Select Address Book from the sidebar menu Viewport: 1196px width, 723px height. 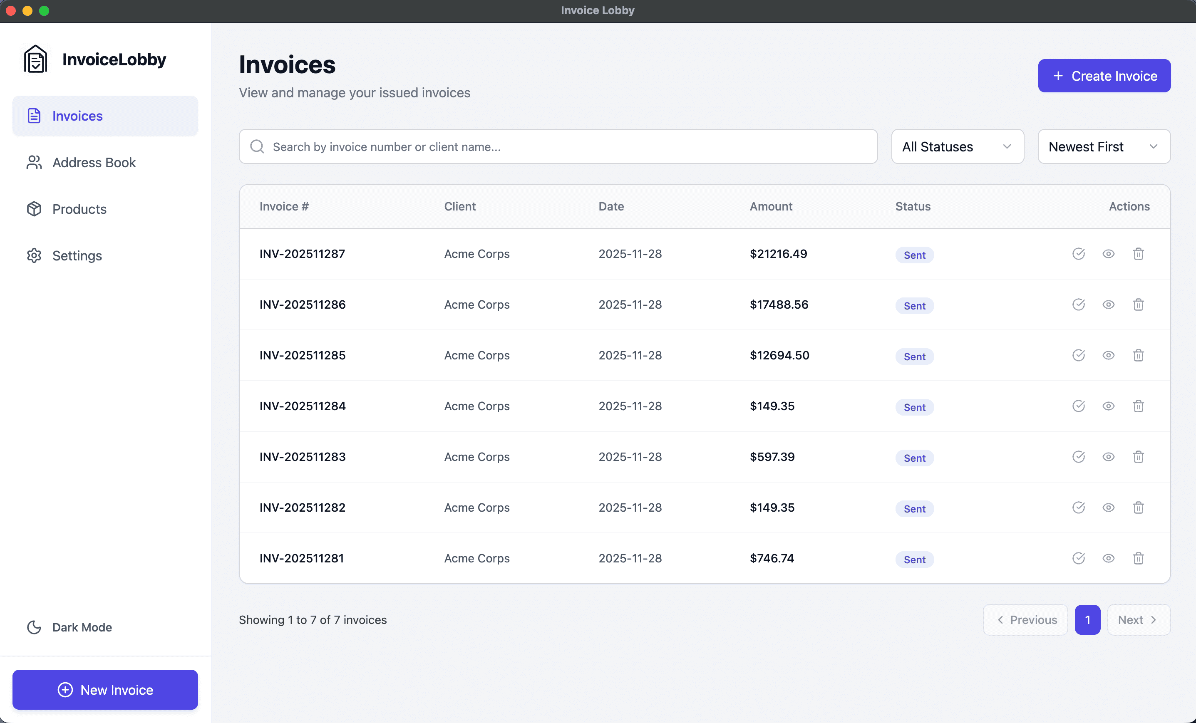tap(94, 163)
